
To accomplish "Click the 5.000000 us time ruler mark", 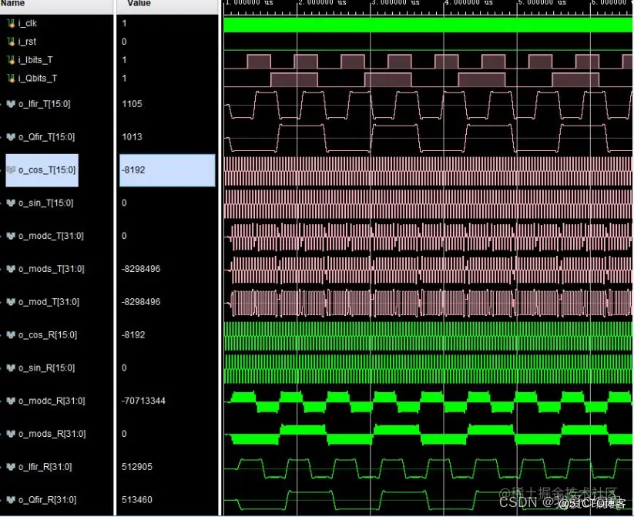I will tap(542, 3).
